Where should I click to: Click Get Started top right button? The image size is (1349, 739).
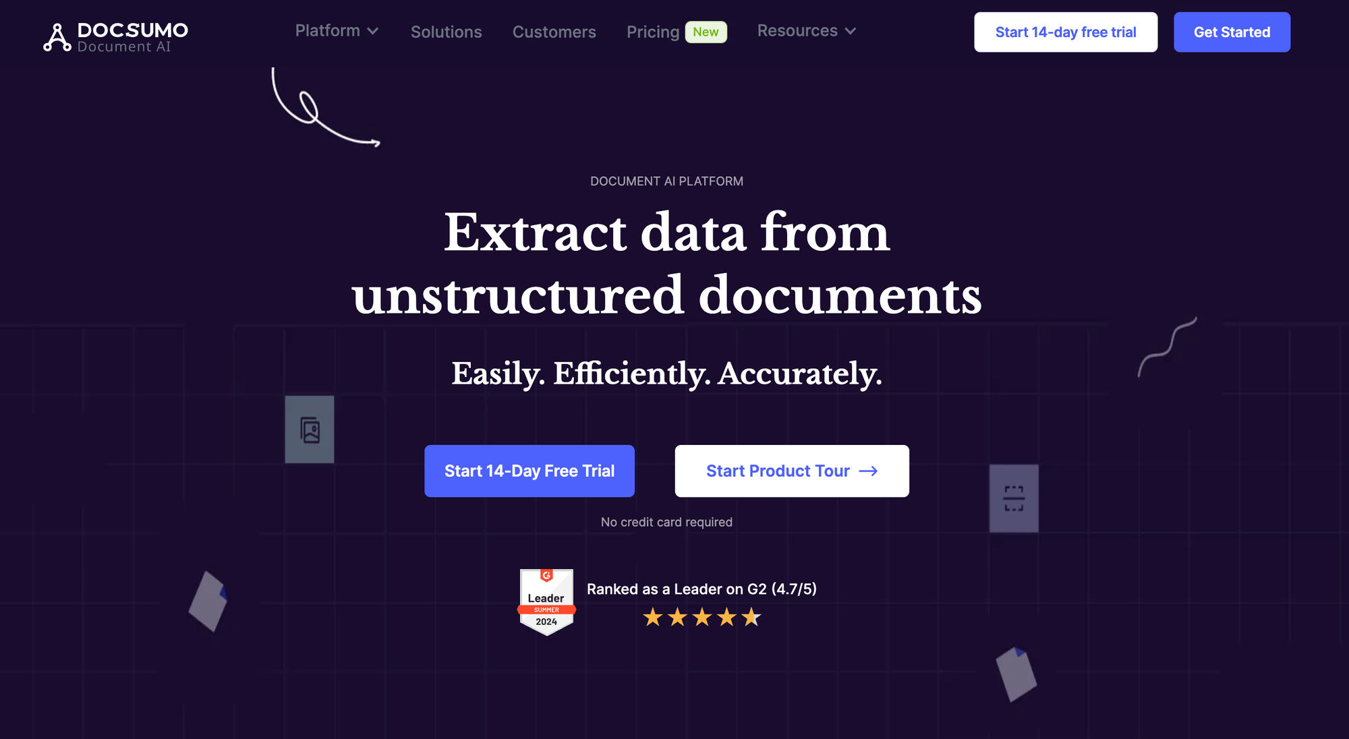[1232, 32]
